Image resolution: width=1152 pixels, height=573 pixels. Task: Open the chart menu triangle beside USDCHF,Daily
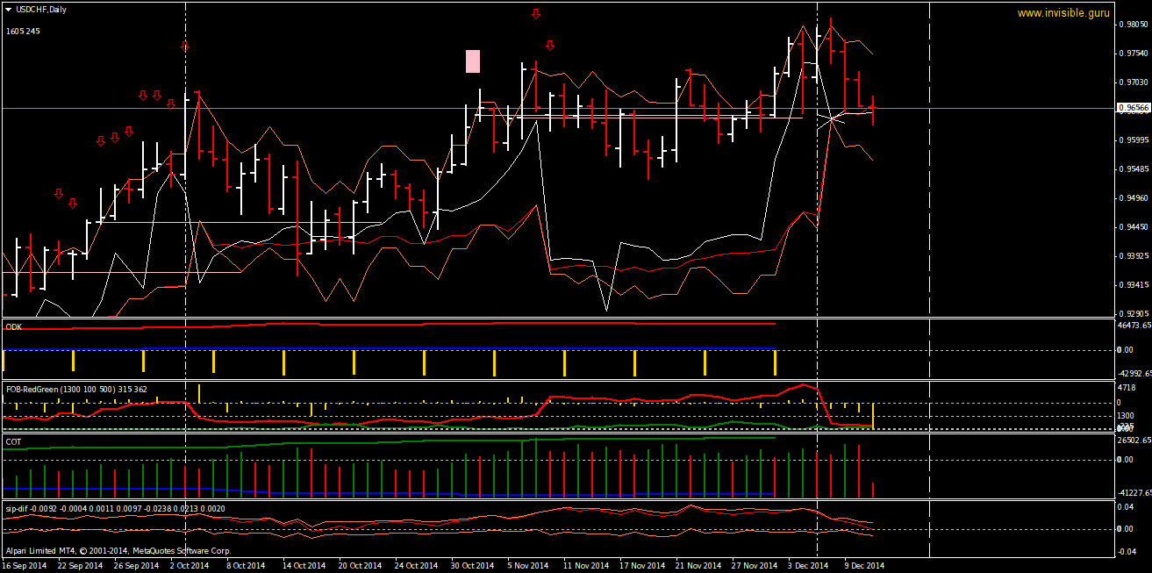[9, 10]
